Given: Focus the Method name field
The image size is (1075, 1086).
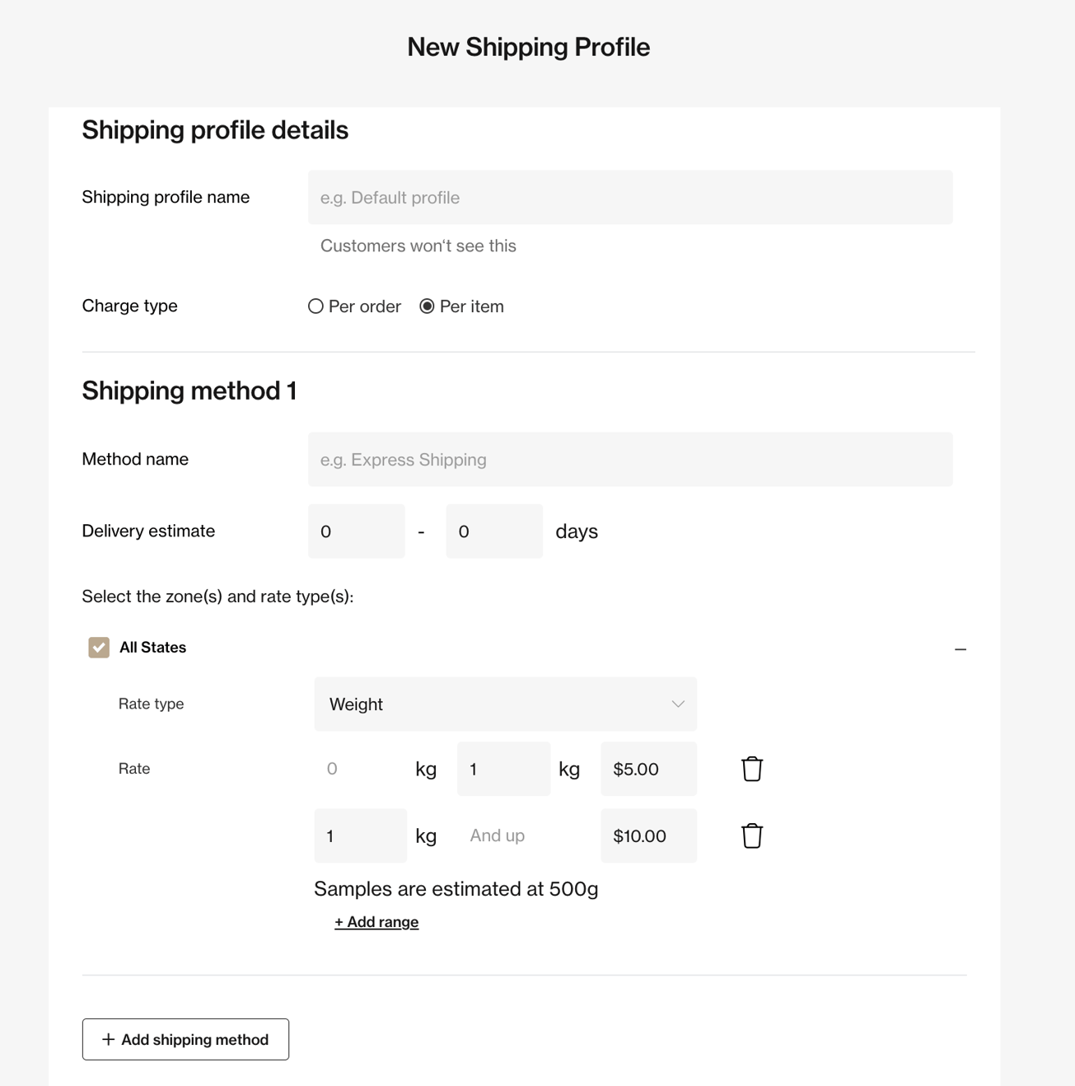Looking at the screenshot, I should [630, 459].
